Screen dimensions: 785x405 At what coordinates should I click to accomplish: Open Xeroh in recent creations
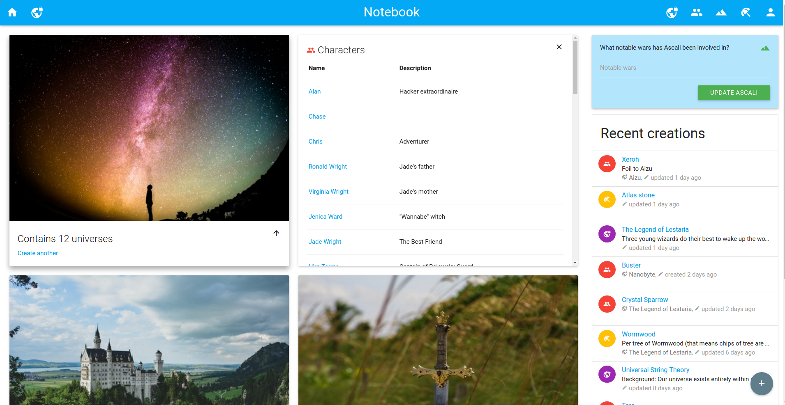(x=630, y=159)
